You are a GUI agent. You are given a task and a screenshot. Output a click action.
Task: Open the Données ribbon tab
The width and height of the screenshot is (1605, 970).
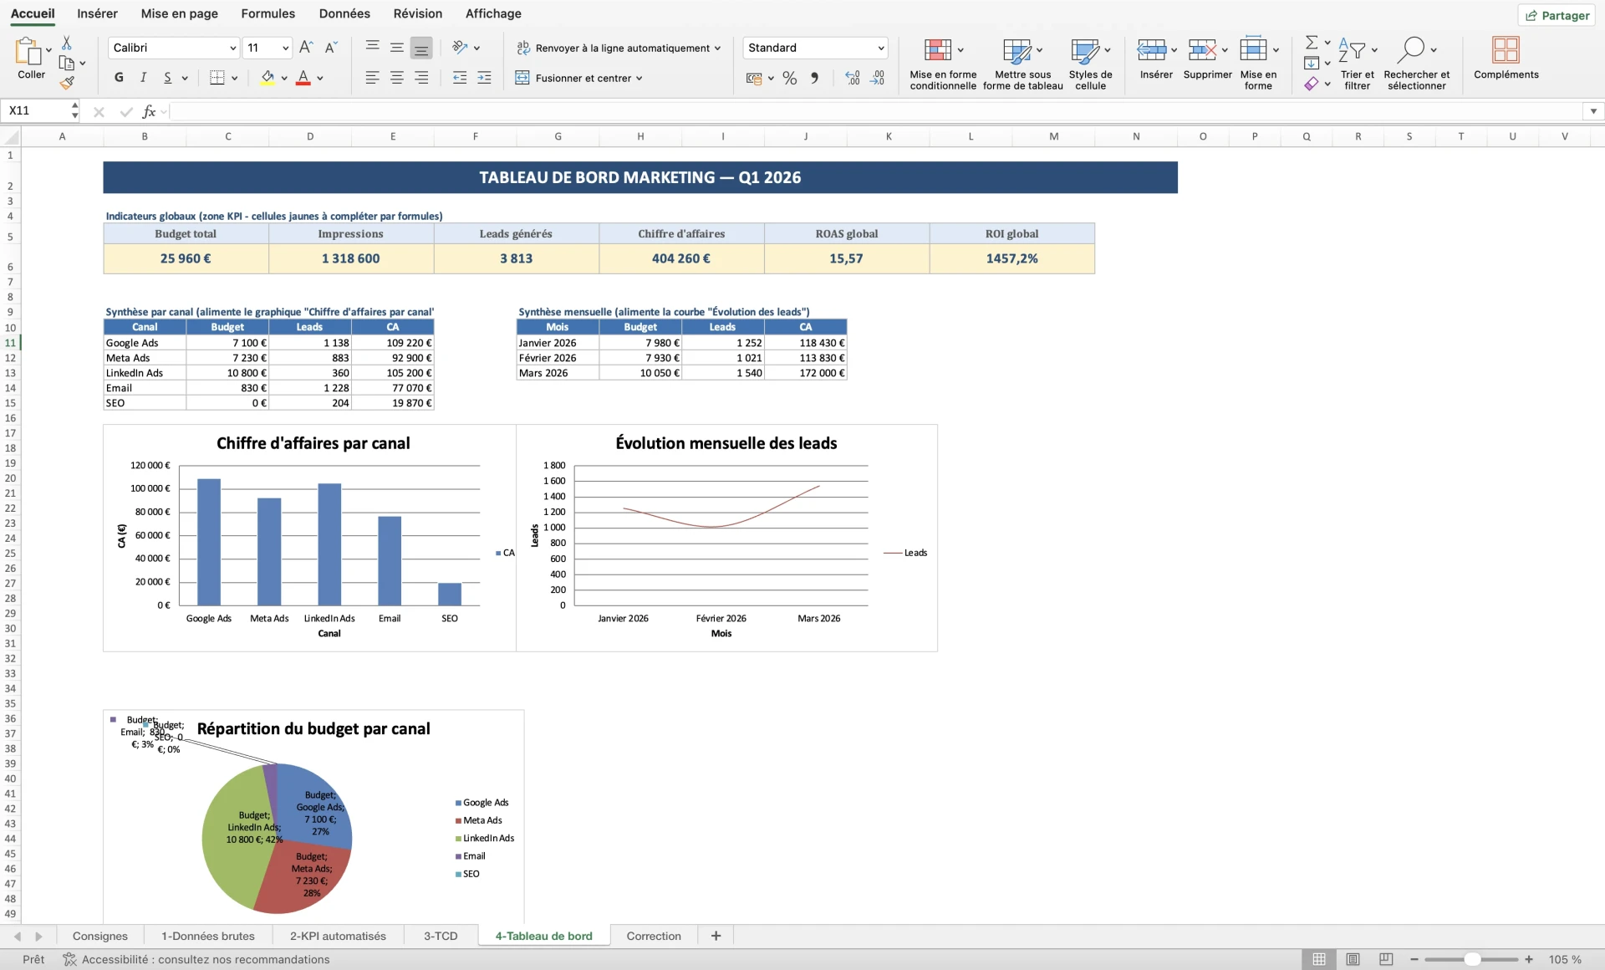tap(344, 13)
